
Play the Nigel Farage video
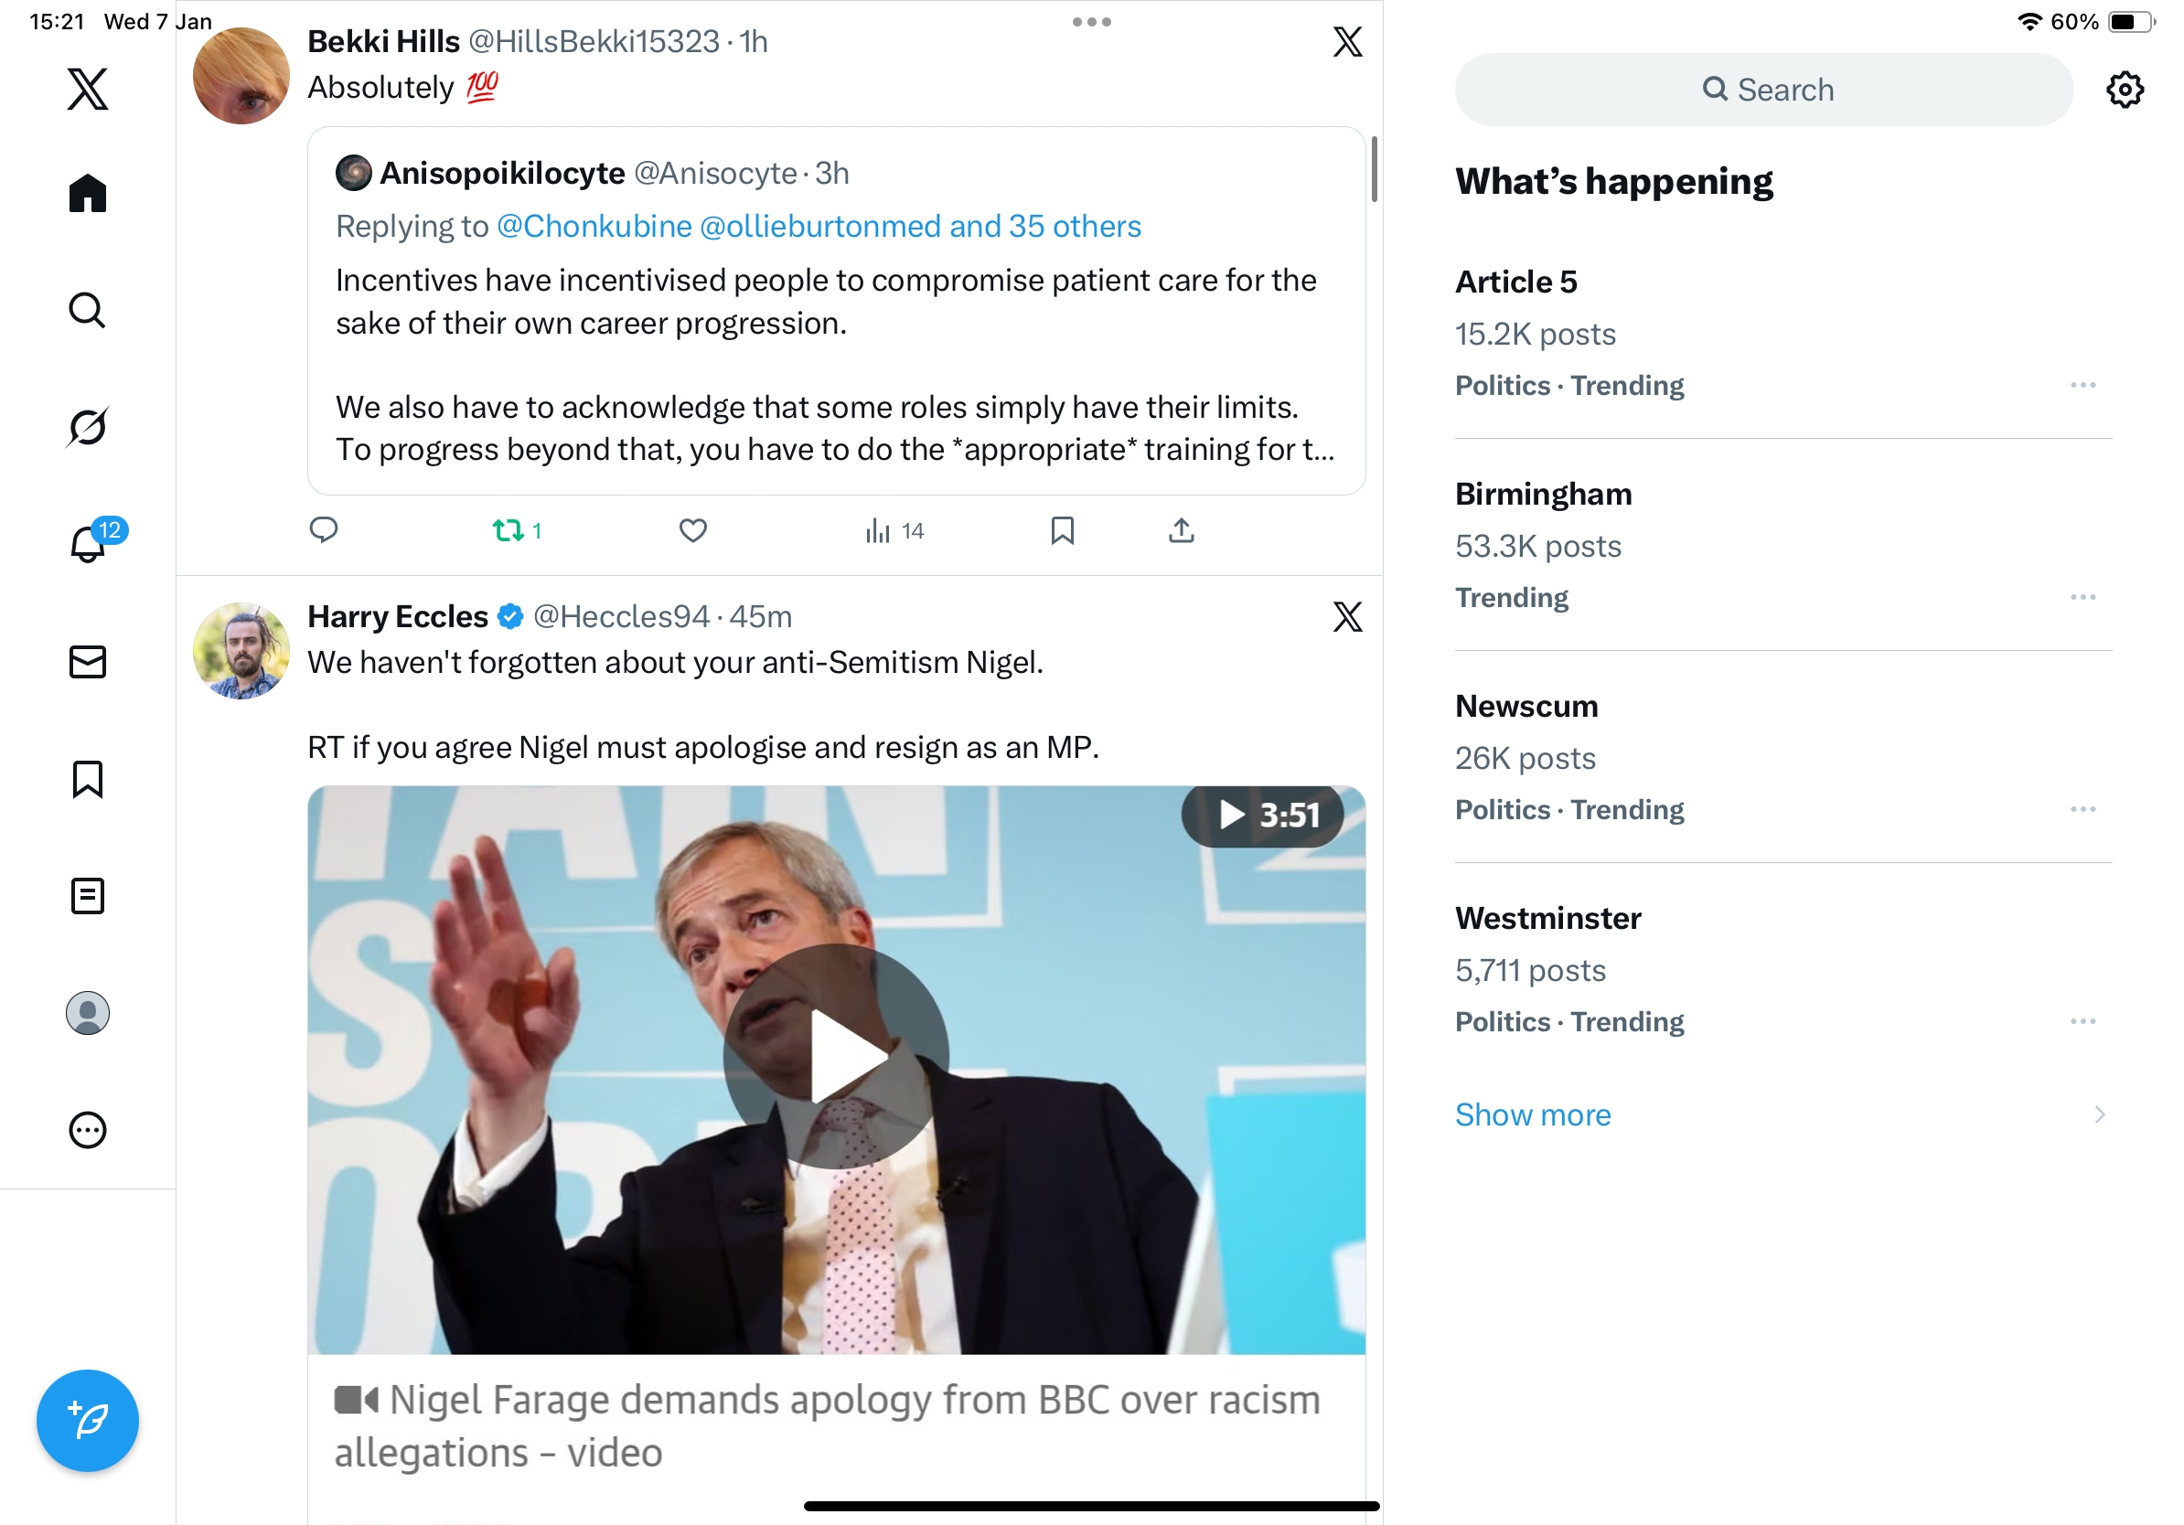[835, 1055]
